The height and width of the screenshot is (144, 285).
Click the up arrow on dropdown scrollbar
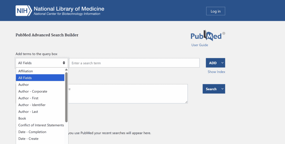[66, 70]
